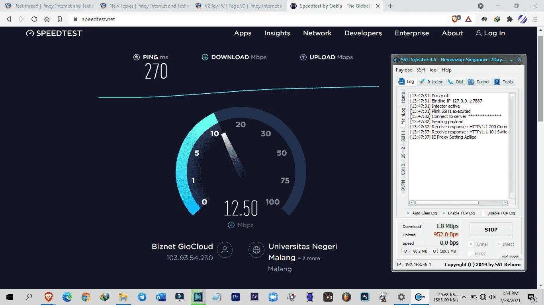Open Adobe Photoshop from the taskbar
The height and width of the screenshot is (305, 544).
[x=364, y=297]
